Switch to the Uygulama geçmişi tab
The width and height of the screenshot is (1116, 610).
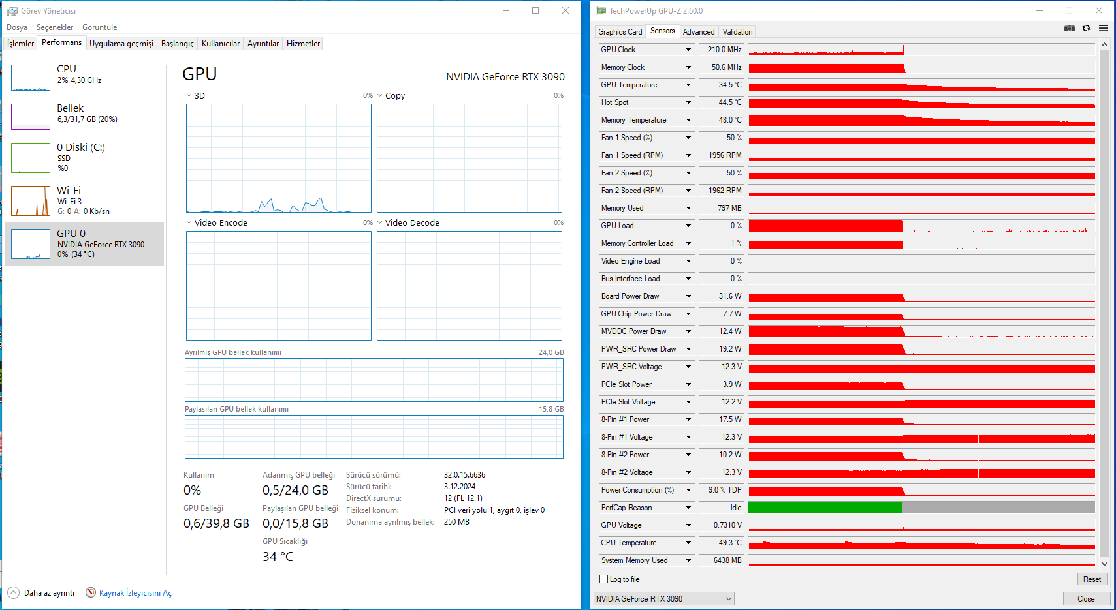click(x=121, y=44)
